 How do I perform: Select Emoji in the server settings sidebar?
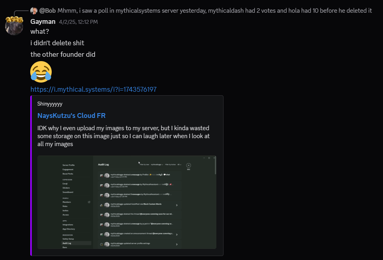[64, 184]
